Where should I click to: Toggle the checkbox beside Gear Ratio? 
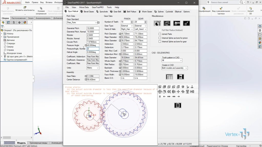click(x=86, y=76)
